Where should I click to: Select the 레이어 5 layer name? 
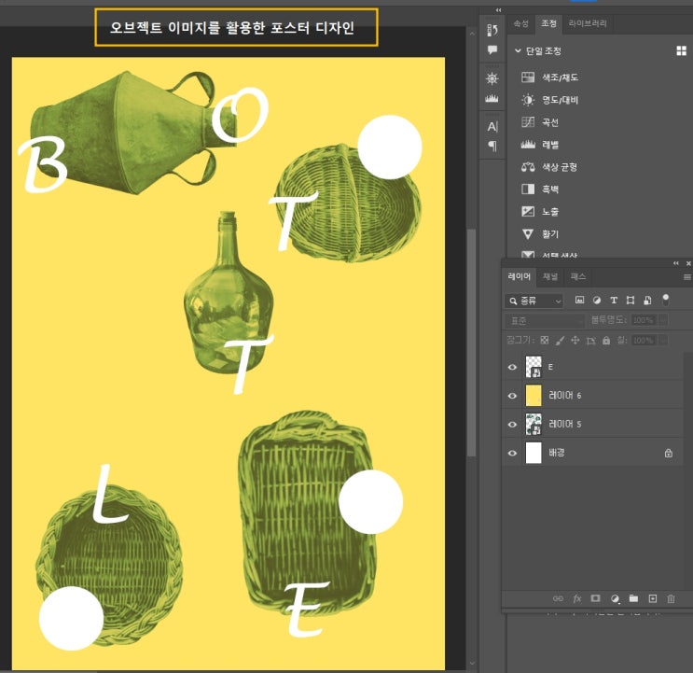[565, 425]
